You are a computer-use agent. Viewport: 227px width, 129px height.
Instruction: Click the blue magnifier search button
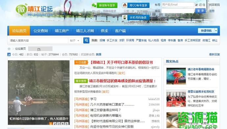pos(86,40)
